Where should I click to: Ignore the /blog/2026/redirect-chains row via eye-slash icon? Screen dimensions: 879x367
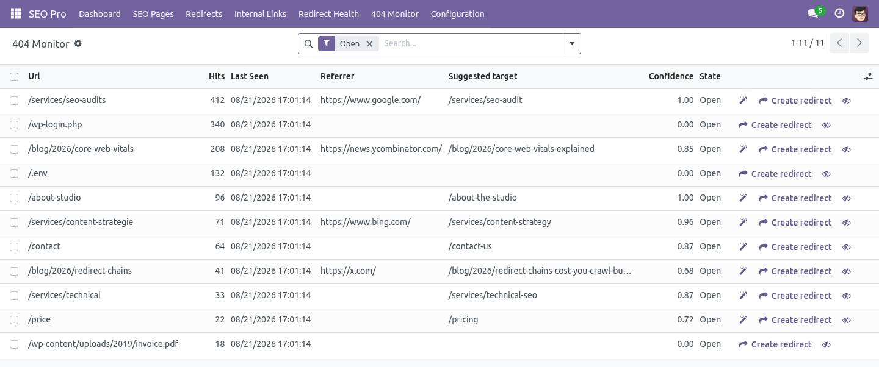(x=847, y=271)
